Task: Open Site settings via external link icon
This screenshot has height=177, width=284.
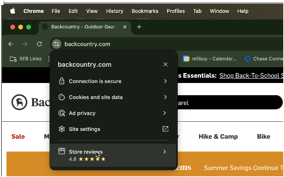Action: click(x=165, y=129)
